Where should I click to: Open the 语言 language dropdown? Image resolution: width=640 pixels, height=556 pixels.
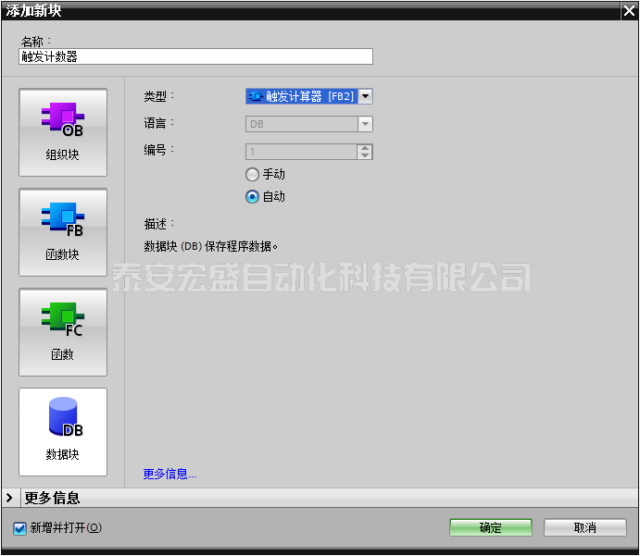[365, 124]
